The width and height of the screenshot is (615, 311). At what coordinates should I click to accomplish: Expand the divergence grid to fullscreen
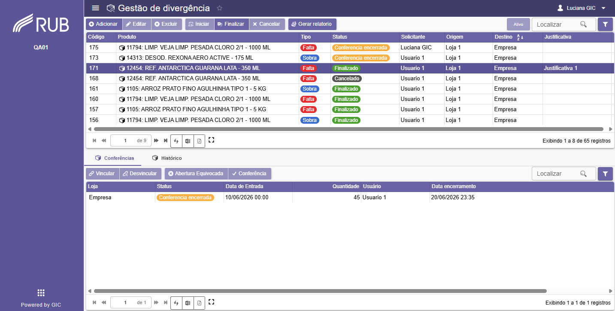click(211, 140)
